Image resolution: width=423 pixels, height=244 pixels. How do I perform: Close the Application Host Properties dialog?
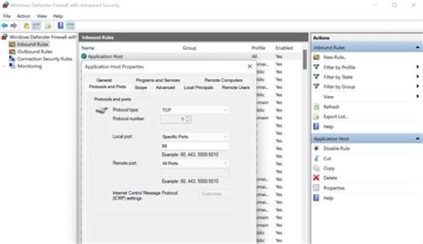pos(250,66)
